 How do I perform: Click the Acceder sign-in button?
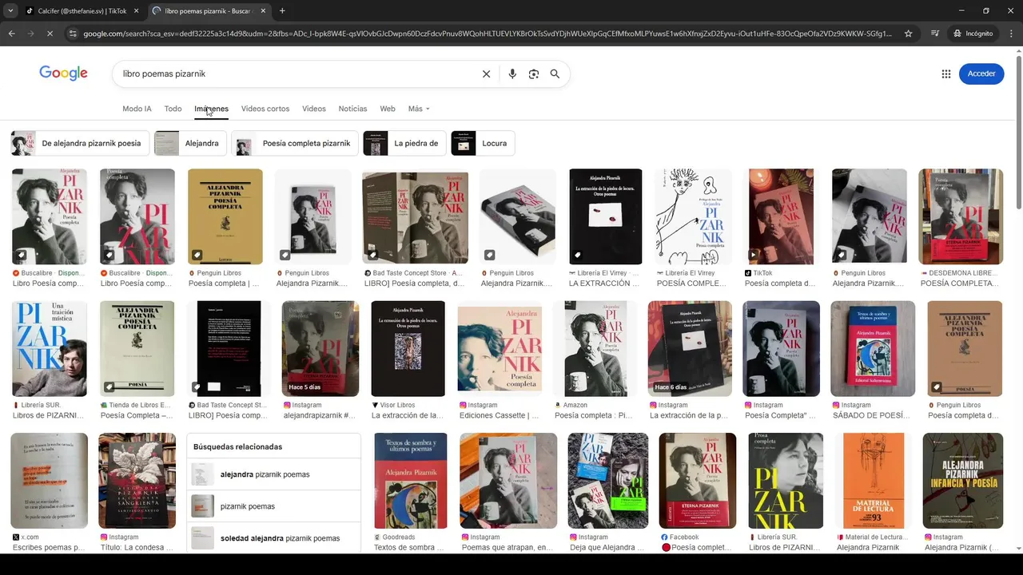(981, 73)
